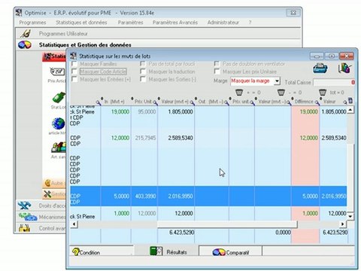Click the small icon at far right of column headers
This screenshot has width=361, height=271.
click(350, 101)
